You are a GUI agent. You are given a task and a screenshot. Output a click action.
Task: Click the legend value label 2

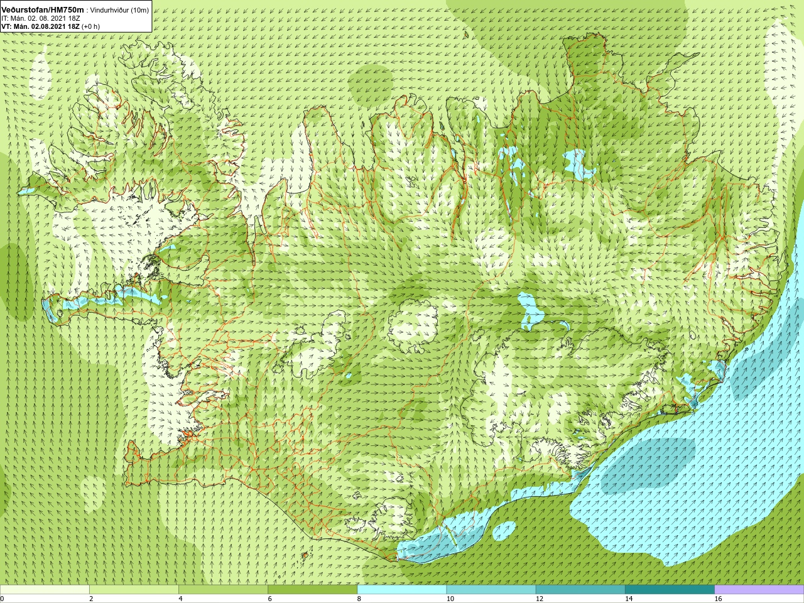click(x=91, y=599)
